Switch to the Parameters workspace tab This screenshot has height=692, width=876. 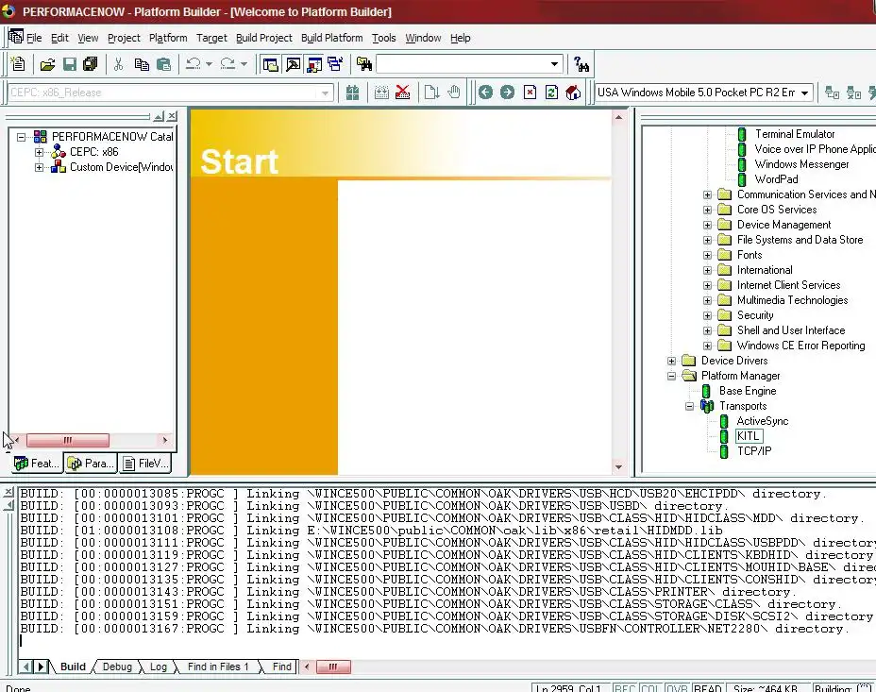click(91, 463)
